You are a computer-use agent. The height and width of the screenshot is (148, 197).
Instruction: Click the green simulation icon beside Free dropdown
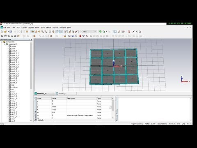click(101, 32)
